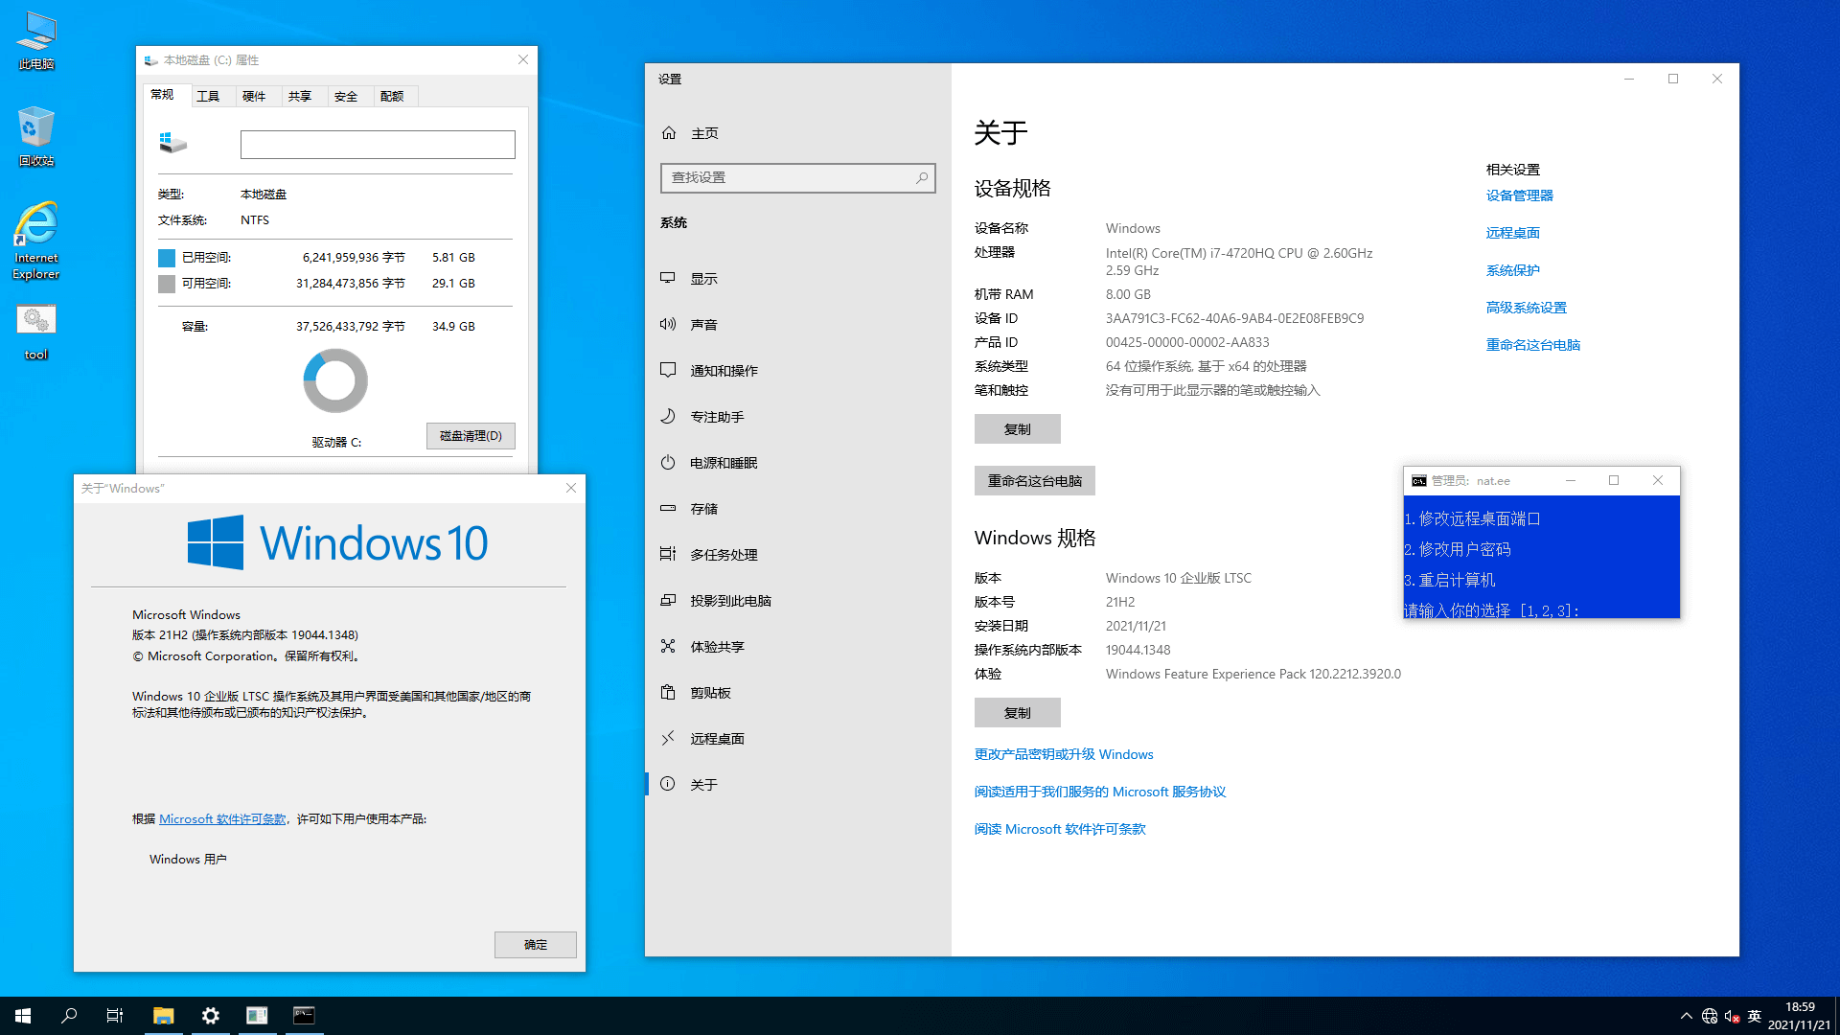Select the Sound speaker icon
Screen dimensions: 1840x1035
(x=668, y=324)
